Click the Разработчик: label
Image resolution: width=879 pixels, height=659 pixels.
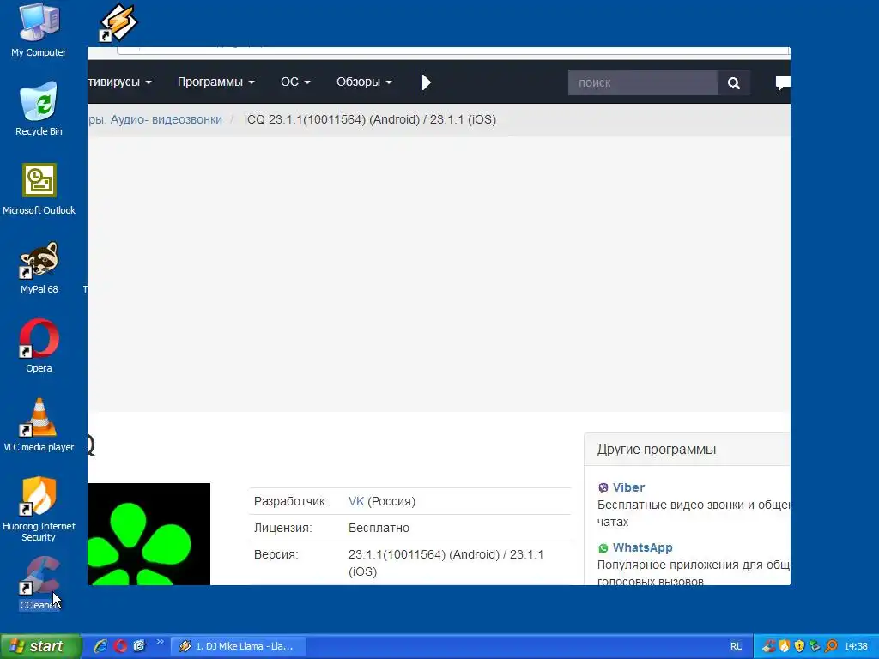coord(290,501)
